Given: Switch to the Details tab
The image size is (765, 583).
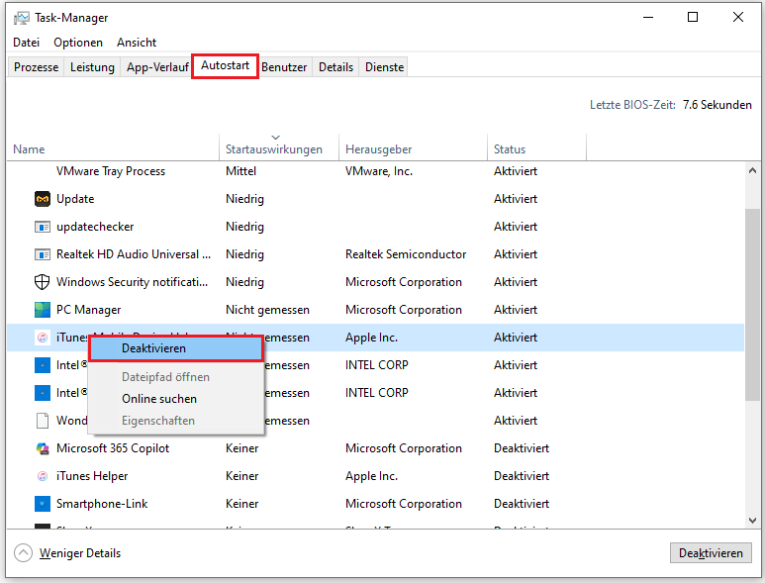Looking at the screenshot, I should click(x=335, y=67).
